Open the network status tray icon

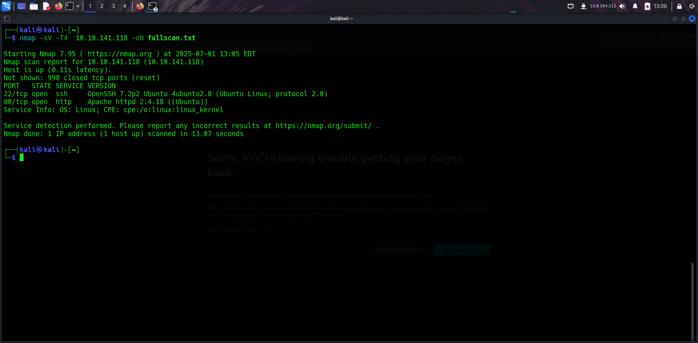point(570,6)
